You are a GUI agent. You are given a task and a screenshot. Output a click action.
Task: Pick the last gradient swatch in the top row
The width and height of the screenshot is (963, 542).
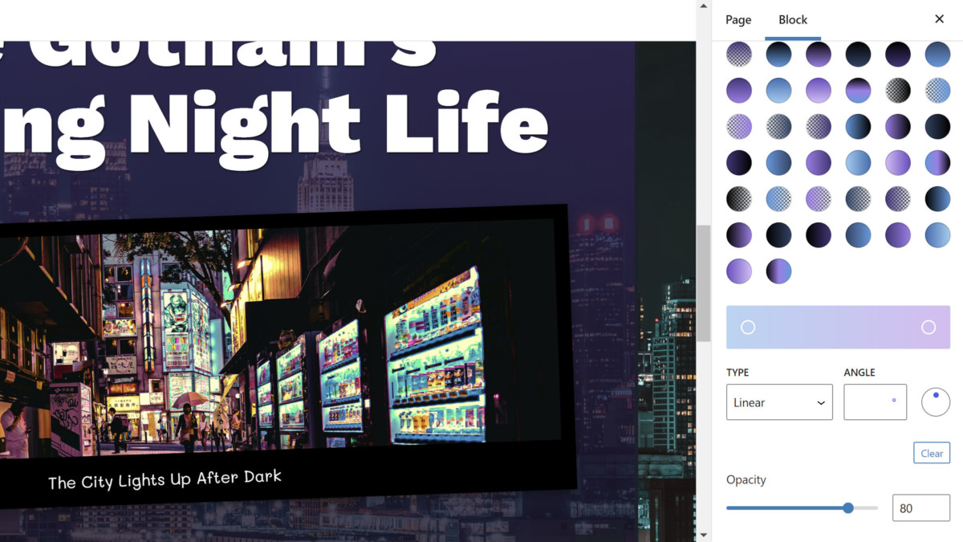pos(937,55)
